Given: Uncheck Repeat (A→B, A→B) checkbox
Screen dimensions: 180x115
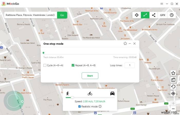Looking at the screenshot, I should (73, 65).
